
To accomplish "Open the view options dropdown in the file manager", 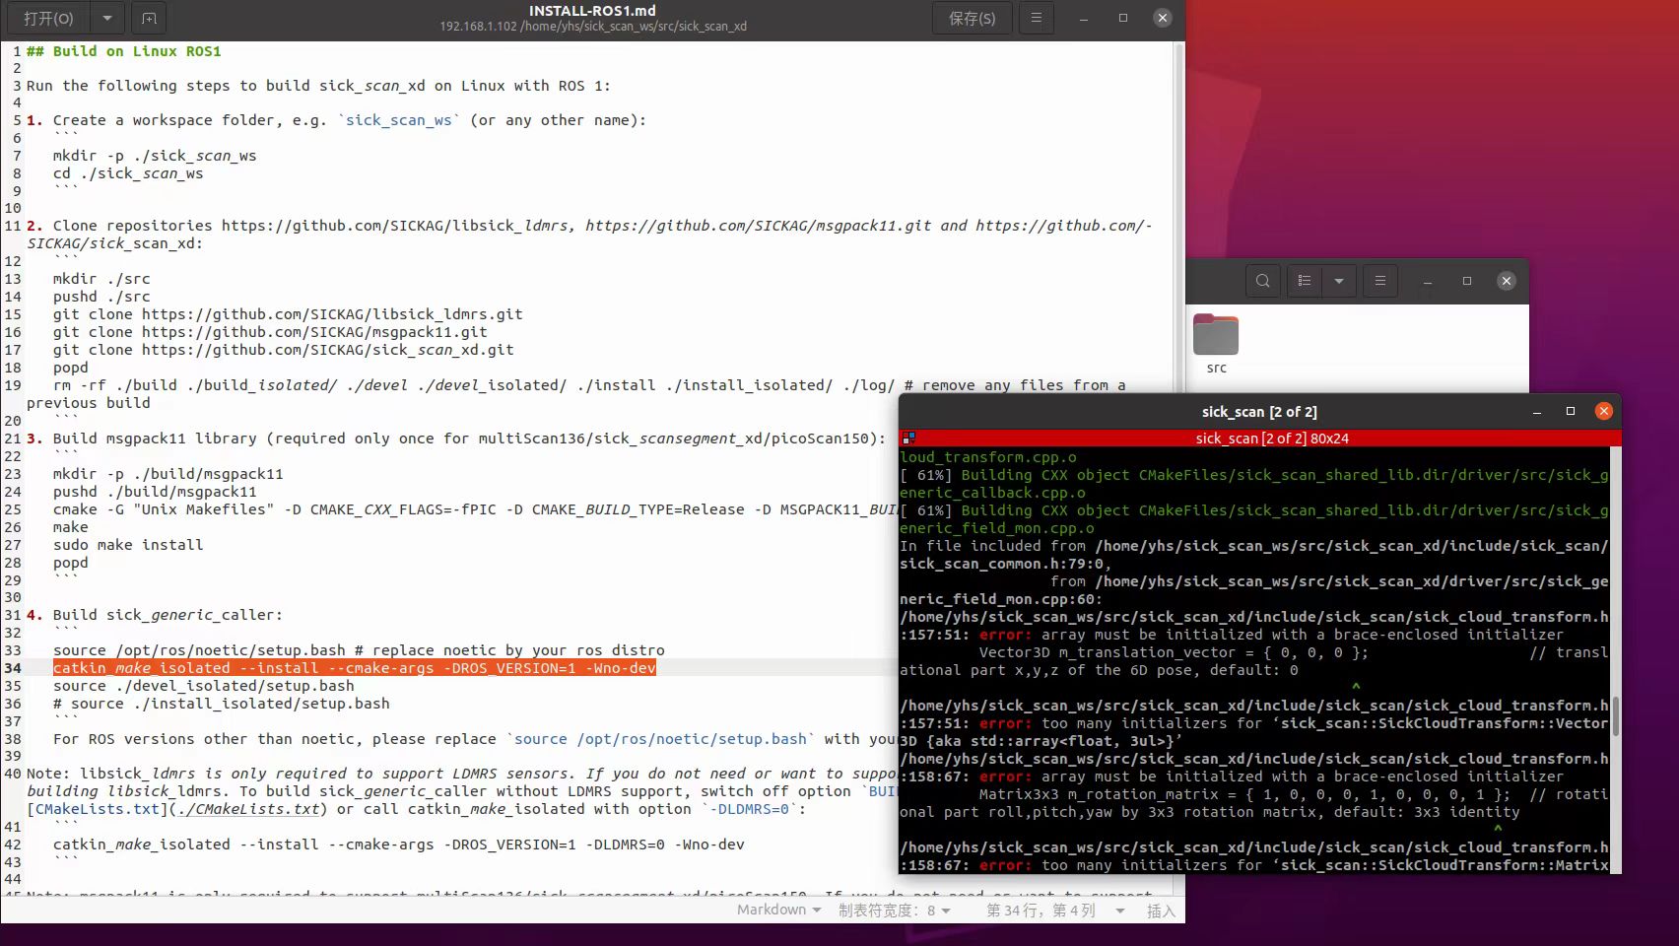I will click(x=1338, y=281).
